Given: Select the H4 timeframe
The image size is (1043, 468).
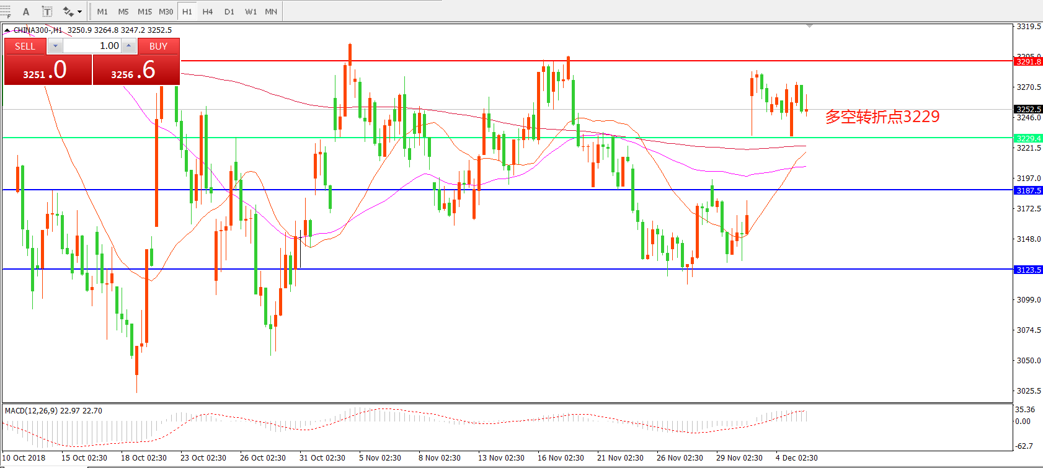Looking at the screenshot, I should point(208,11).
